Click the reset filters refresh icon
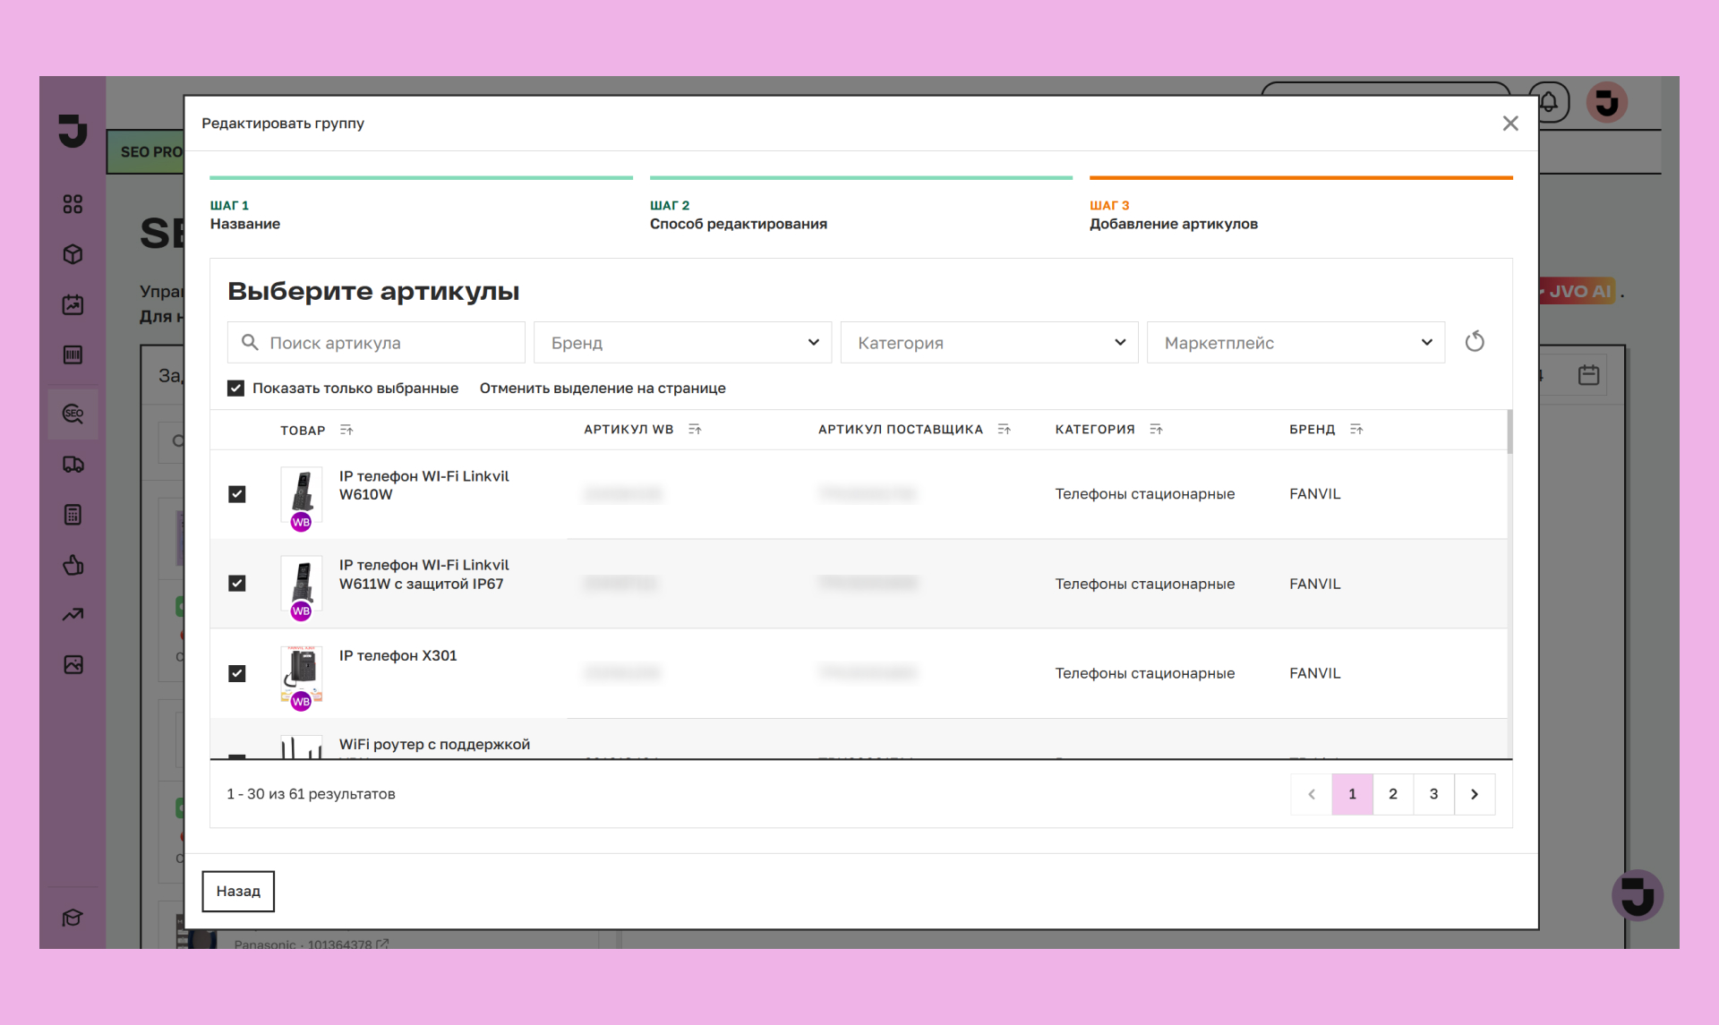The image size is (1719, 1025). click(x=1474, y=342)
